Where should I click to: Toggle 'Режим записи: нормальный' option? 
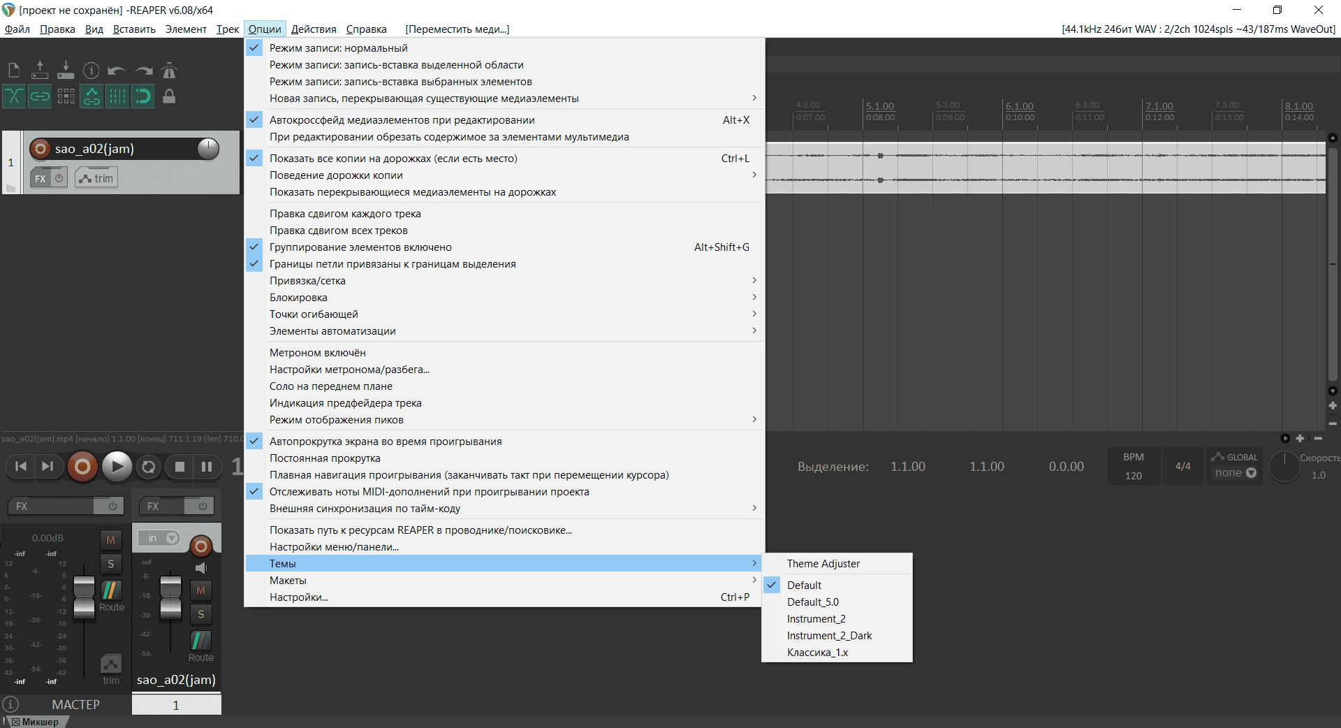pos(504,48)
